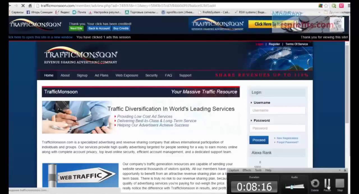Viewport: 359px width, 194px height.
Task: Click the Delete recording icon
Action: click(315, 185)
